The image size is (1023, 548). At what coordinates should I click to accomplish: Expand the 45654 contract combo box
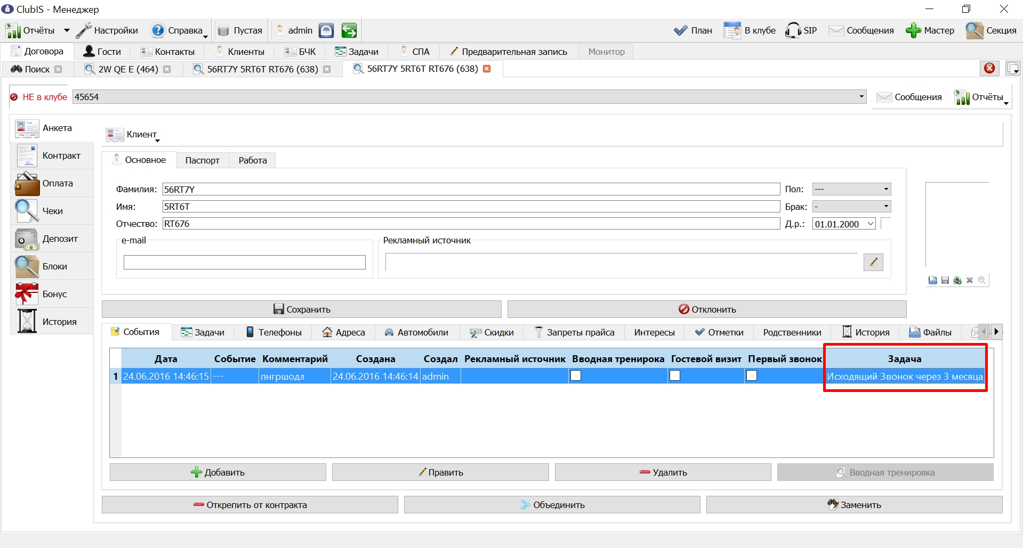click(x=861, y=96)
